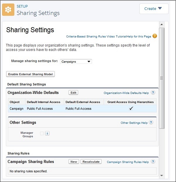Click the scrollbar down arrow

[162, 175]
